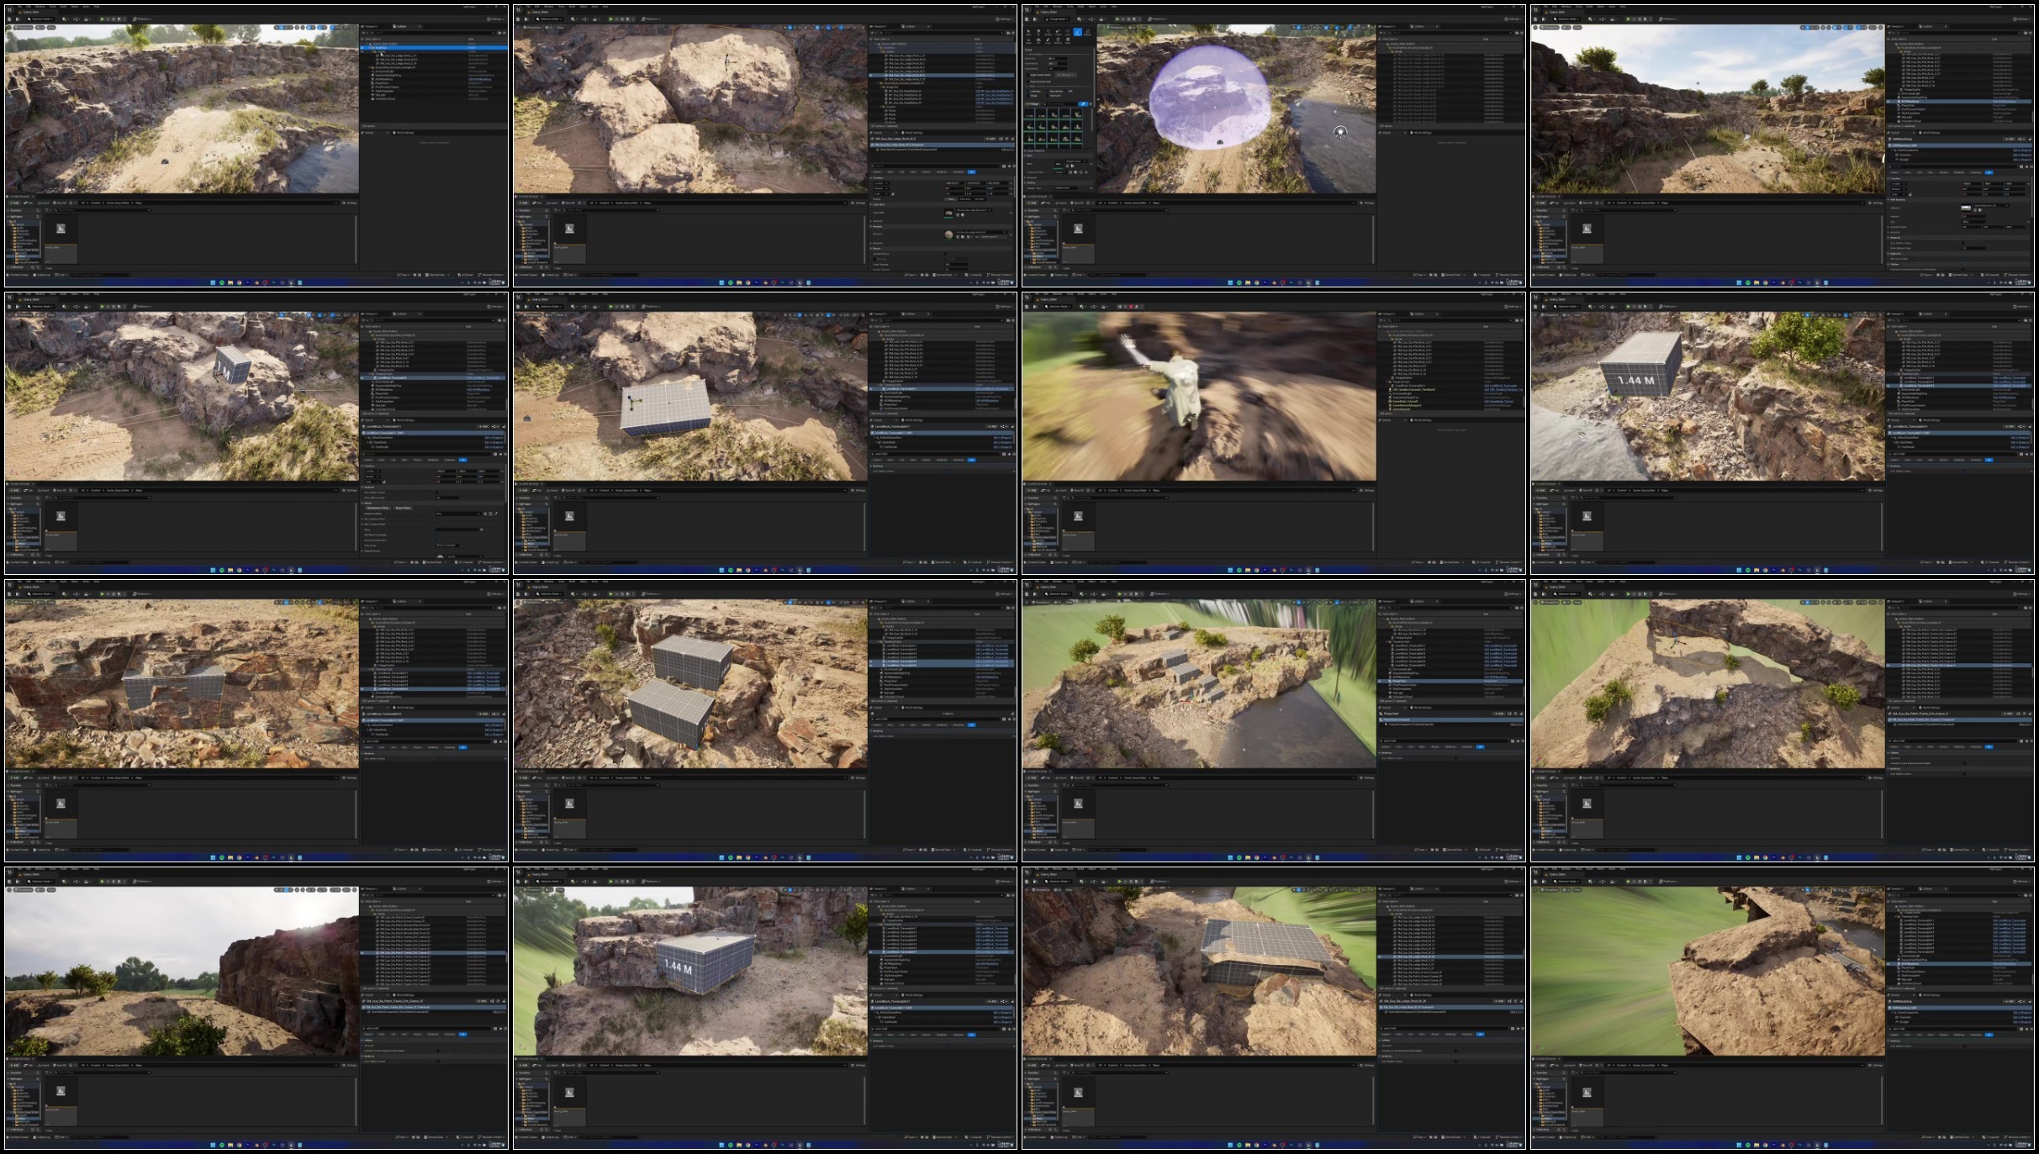Open File Explorer from top-left screenshot taskbar
The image size is (2039, 1154).
(230, 282)
